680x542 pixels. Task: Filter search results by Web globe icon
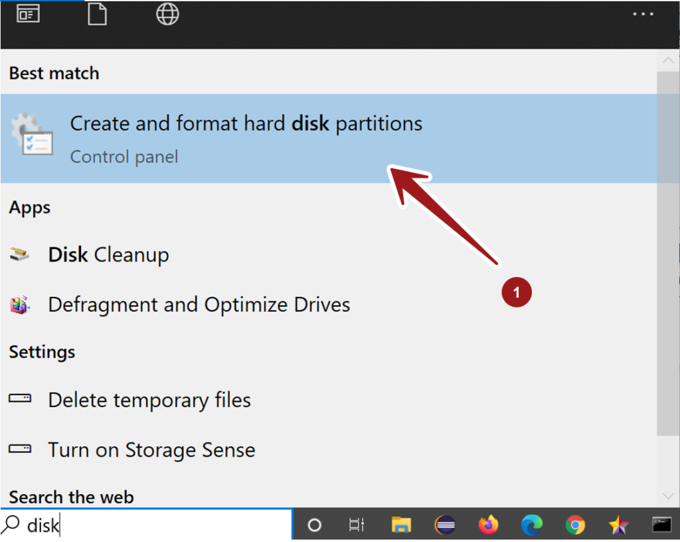[x=167, y=14]
